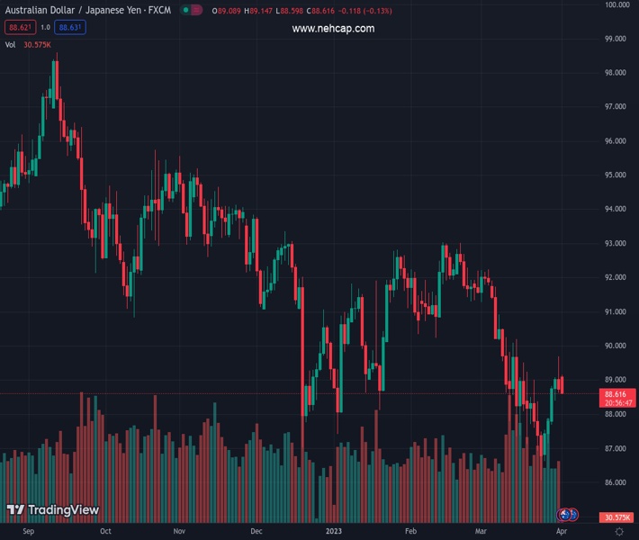Click the volume value 30.575K in legend
Image resolution: width=639 pixels, height=540 pixels.
[x=38, y=44]
